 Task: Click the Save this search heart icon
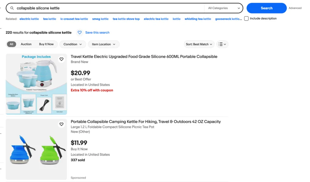(x=79, y=32)
